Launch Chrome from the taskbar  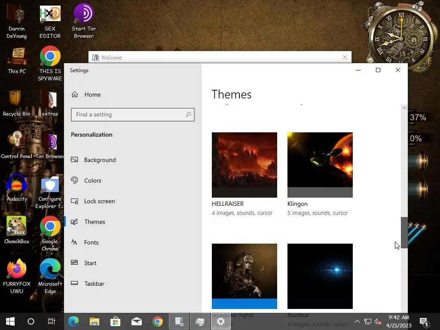[x=157, y=321]
